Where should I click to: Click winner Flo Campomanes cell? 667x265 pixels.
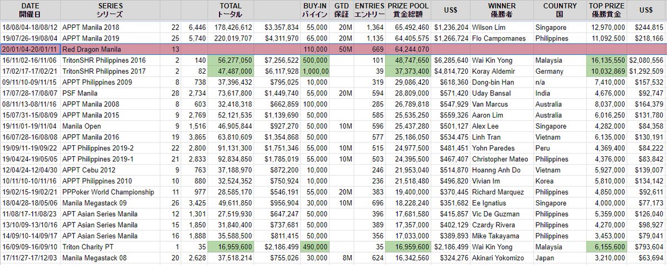click(502, 37)
